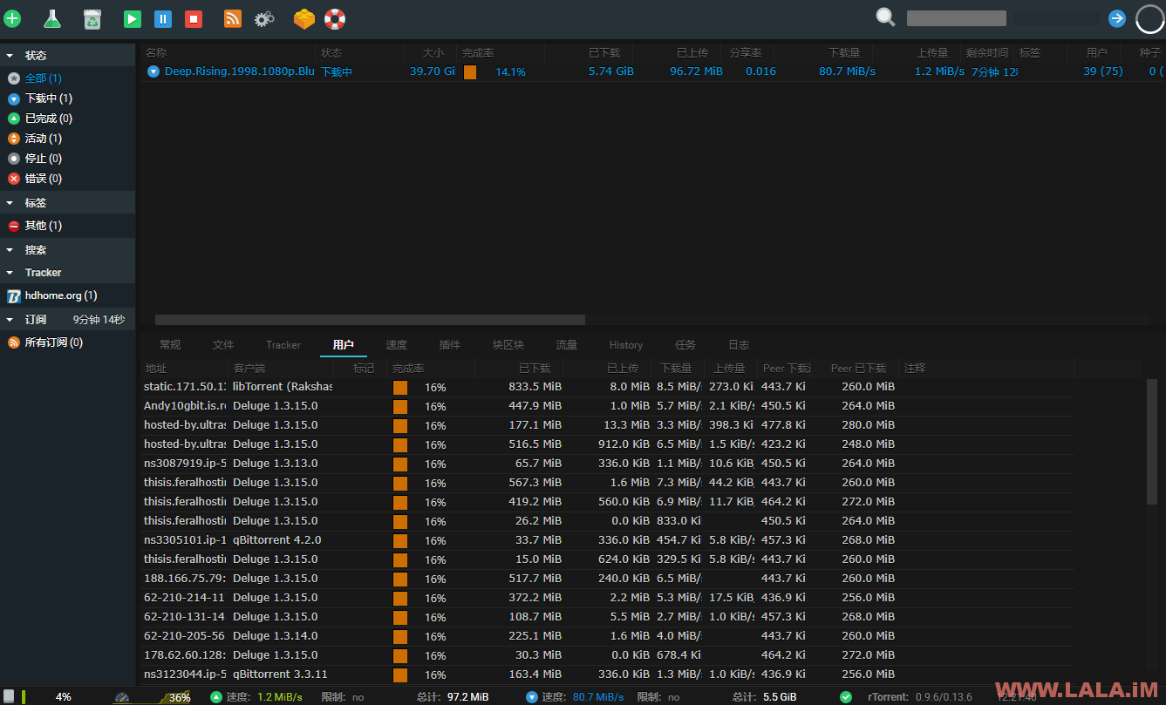Image resolution: width=1166 pixels, height=705 pixels.
Task: Filter by 错误 (0) torrents
Action: (43, 179)
